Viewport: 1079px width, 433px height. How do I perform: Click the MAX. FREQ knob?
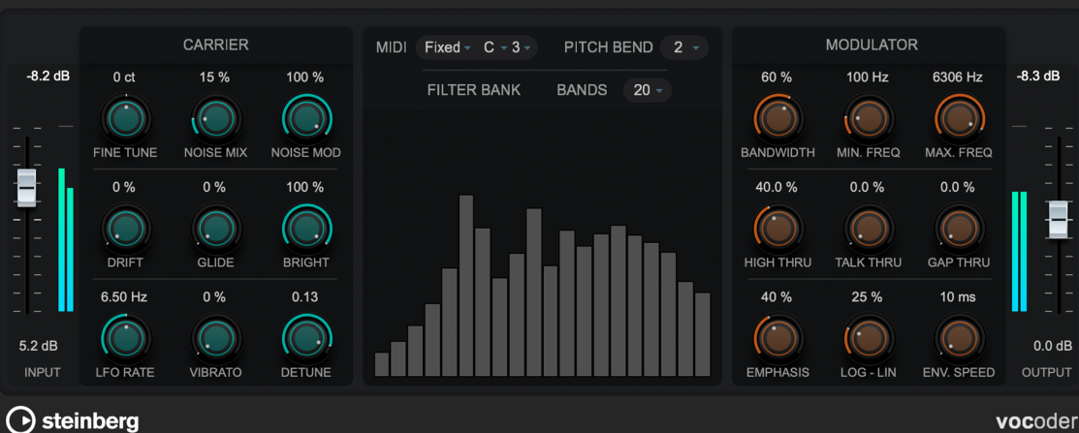959,118
